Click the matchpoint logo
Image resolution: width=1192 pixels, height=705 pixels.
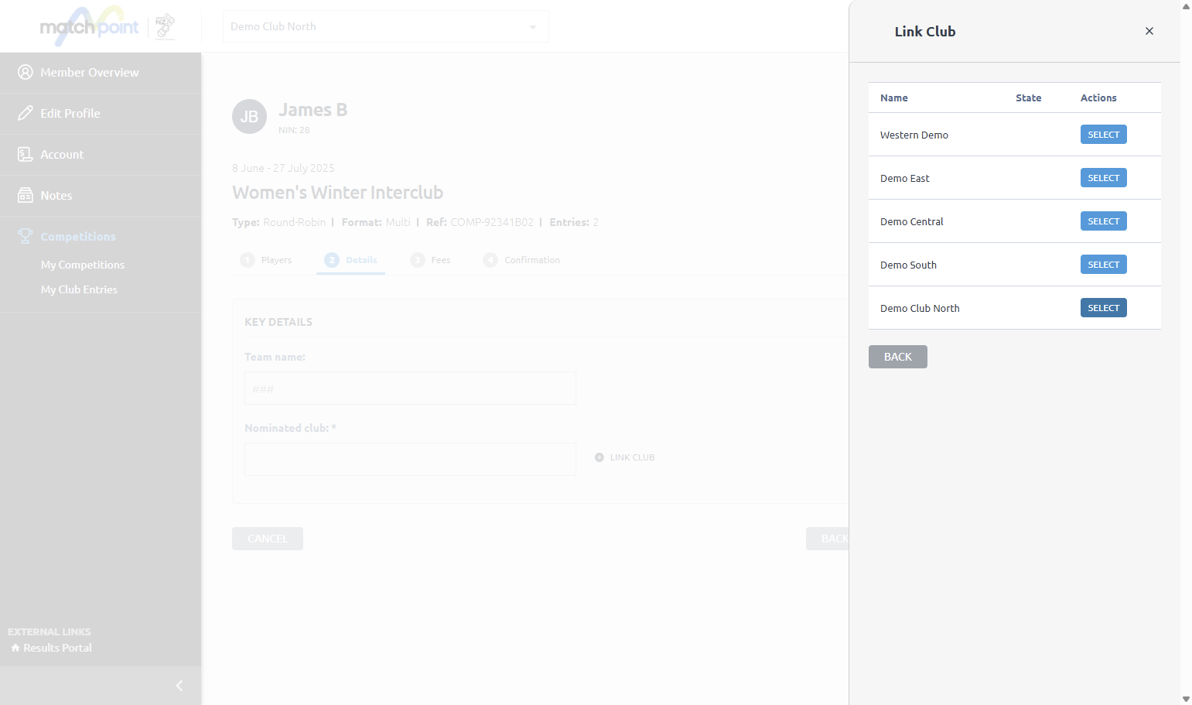[89, 26]
